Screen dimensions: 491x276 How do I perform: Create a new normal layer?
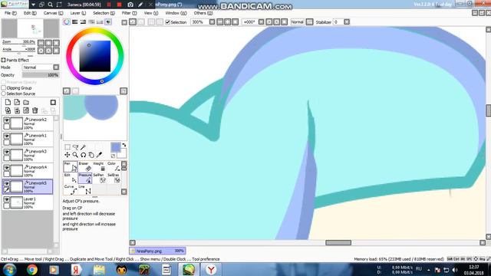(8, 102)
